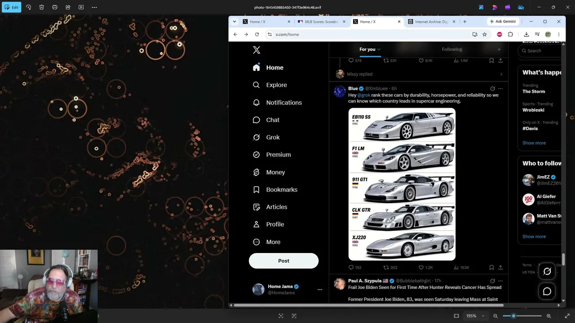
Task: Close the MLB Scores browser tab
Action: pos(344,22)
